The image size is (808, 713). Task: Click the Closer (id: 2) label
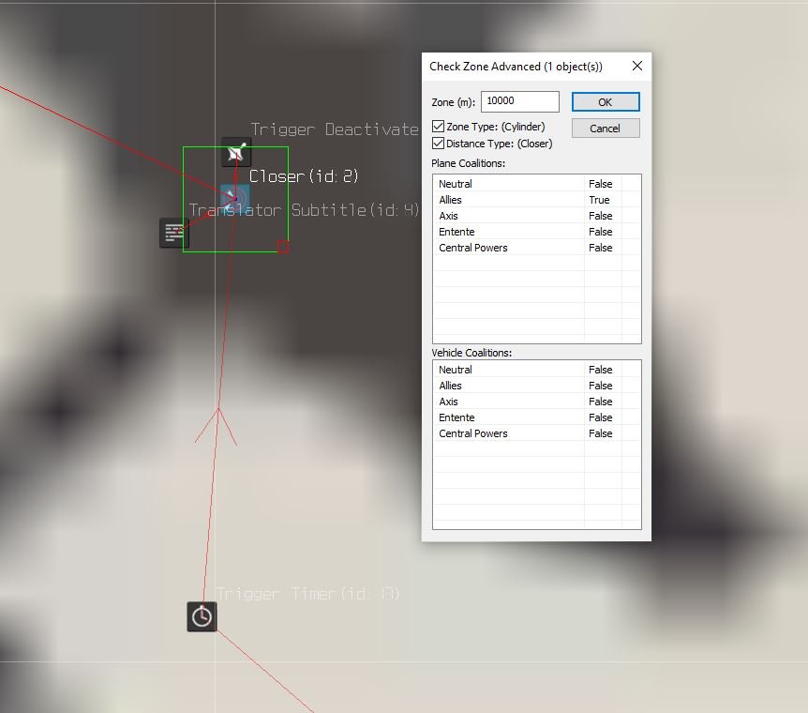pos(304,176)
